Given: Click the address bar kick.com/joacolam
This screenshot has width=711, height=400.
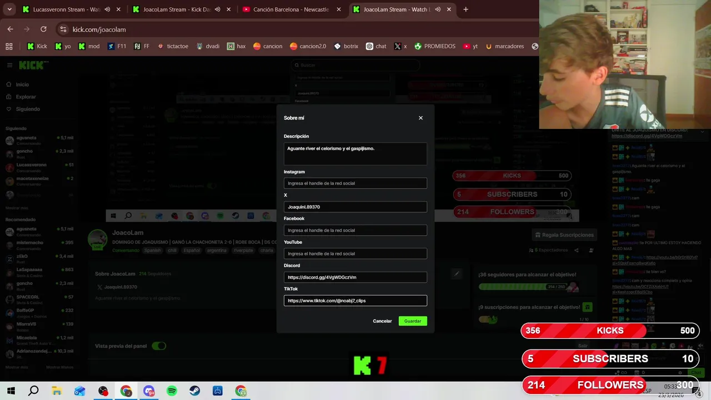Looking at the screenshot, I should click(x=99, y=29).
